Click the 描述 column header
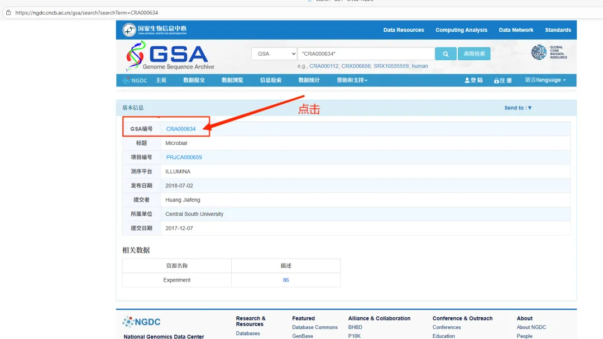The height and width of the screenshot is (339, 603). pyautogui.click(x=286, y=265)
